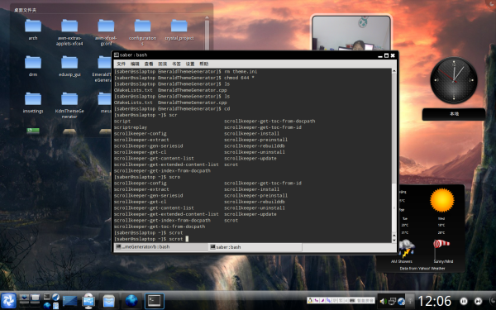This screenshot has height=310, width=496.
Task: Activate the Konsole terminal taskbar entry
Action: pyautogui.click(x=155, y=301)
